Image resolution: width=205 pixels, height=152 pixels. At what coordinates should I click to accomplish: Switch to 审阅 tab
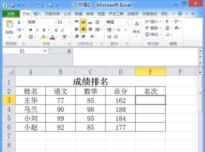[90, 14]
